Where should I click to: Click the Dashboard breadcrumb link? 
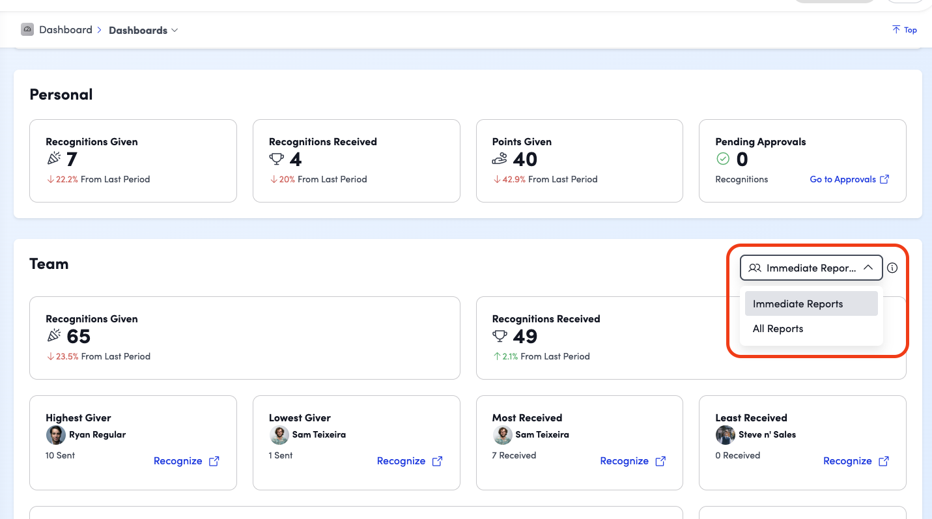point(66,29)
